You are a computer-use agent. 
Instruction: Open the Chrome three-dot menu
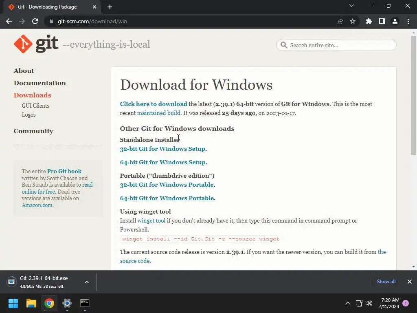[x=408, y=21]
